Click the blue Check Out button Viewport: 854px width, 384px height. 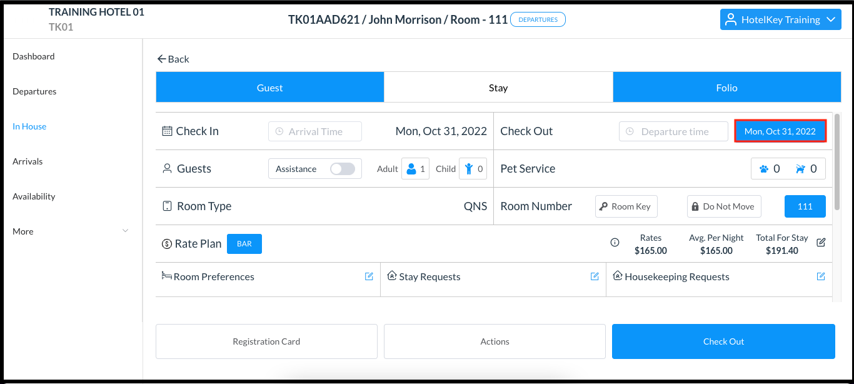(x=723, y=341)
